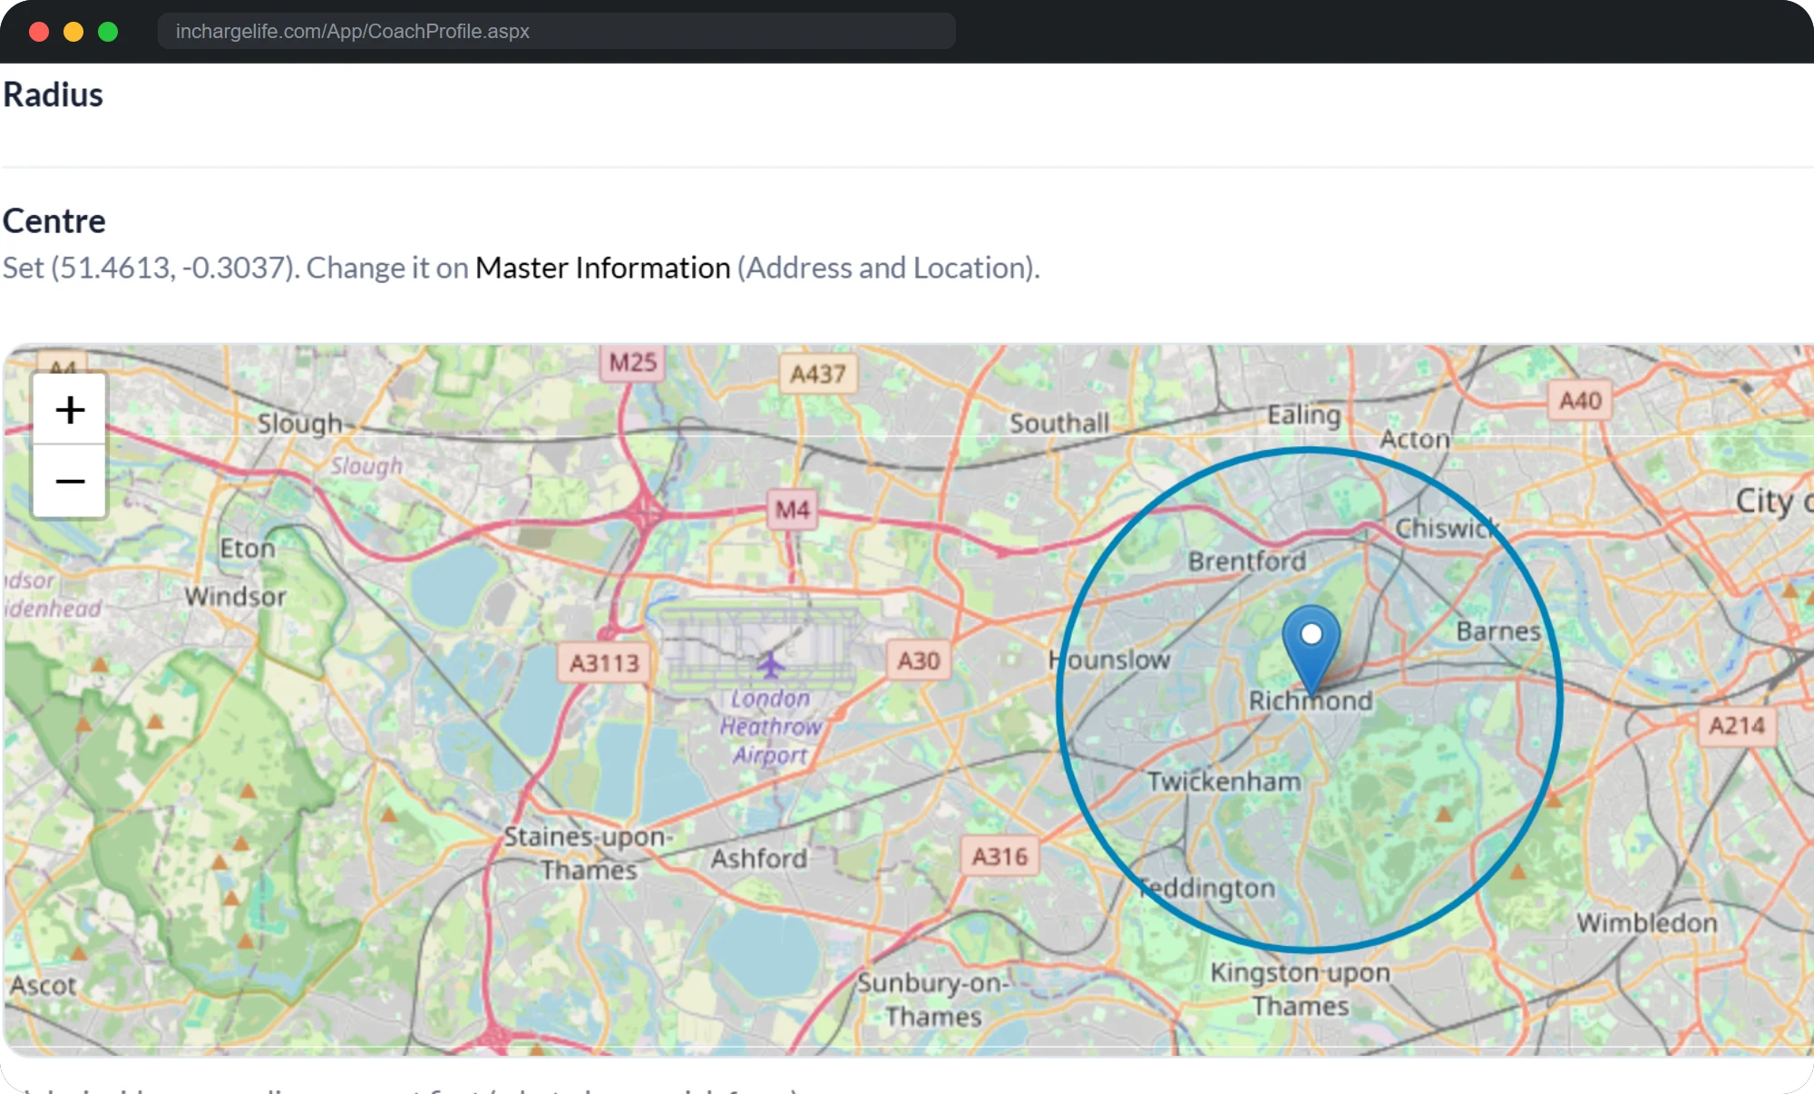Click the M4 road badge
This screenshot has height=1094, width=1814.
pos(793,510)
